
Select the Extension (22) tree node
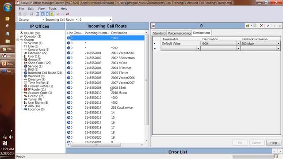[38, 53]
